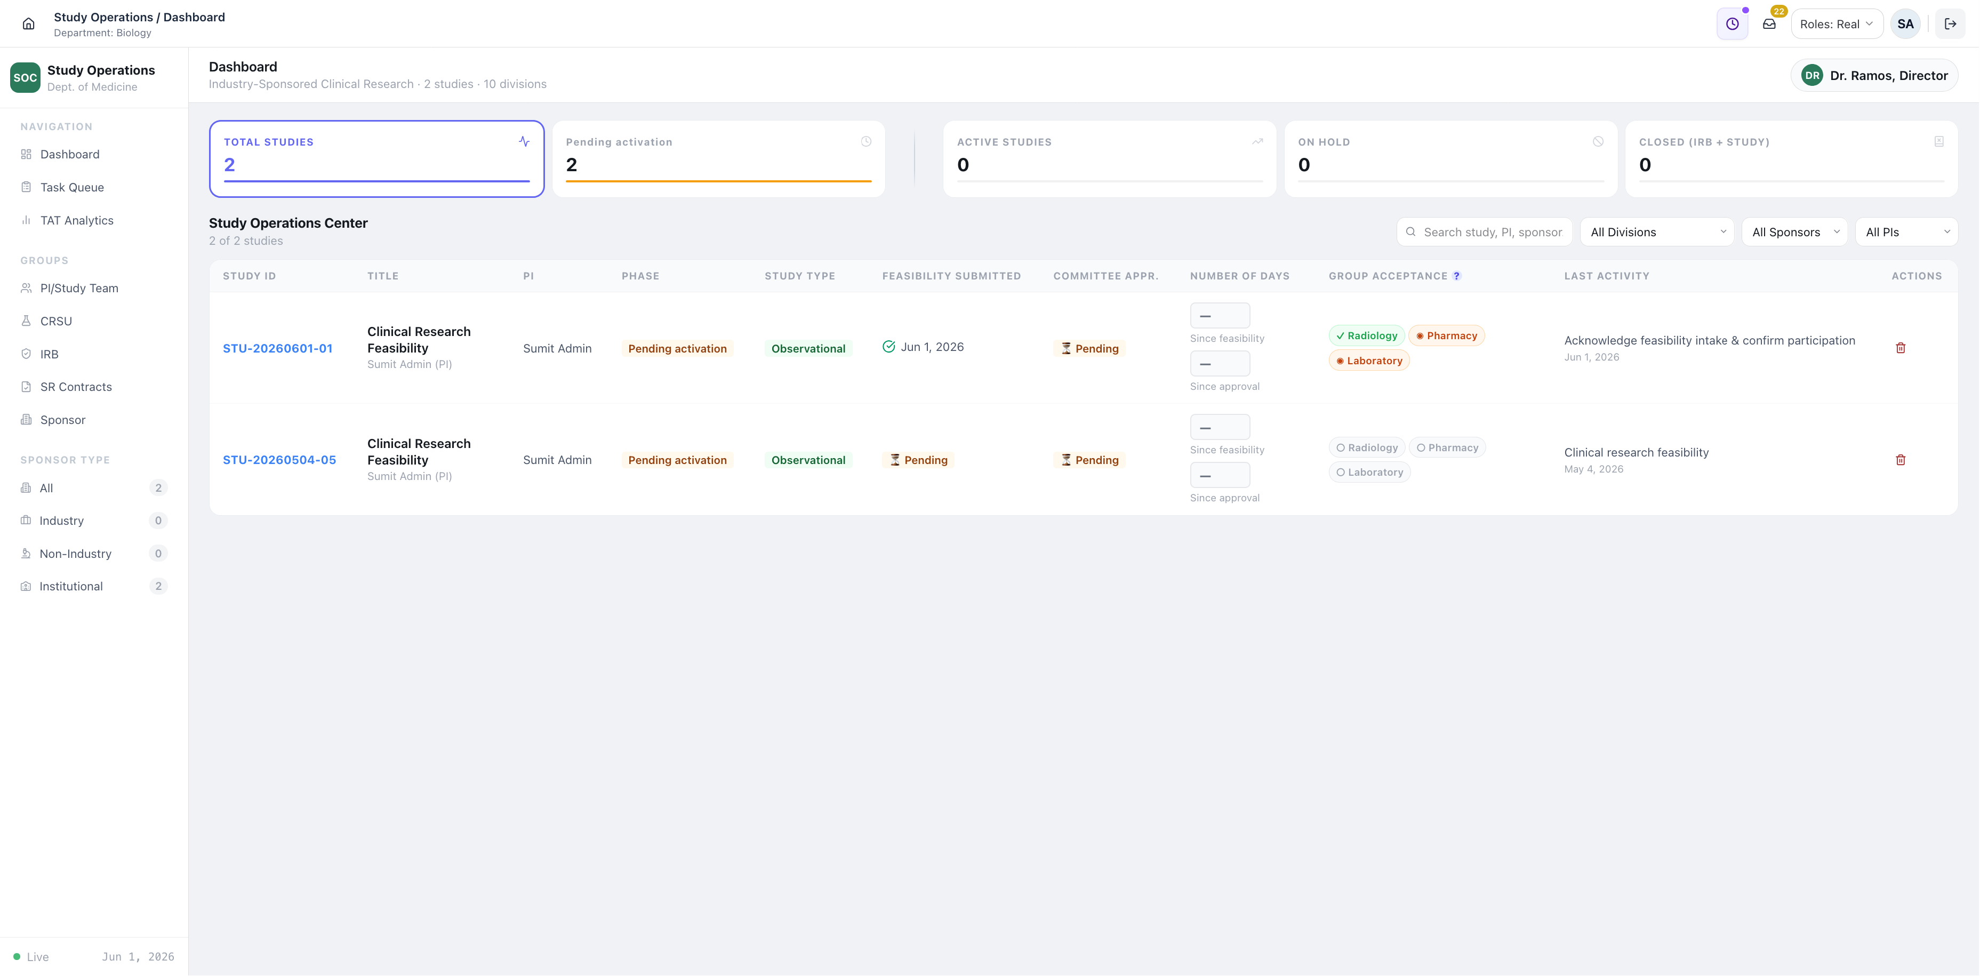Filter by Industry sponsor type
This screenshot has width=1980, height=976.
94,521
